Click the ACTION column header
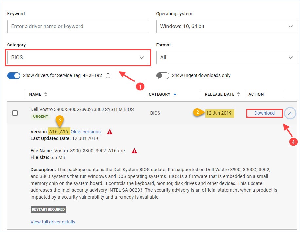Viewport: 300px width, 232px height. (x=256, y=94)
